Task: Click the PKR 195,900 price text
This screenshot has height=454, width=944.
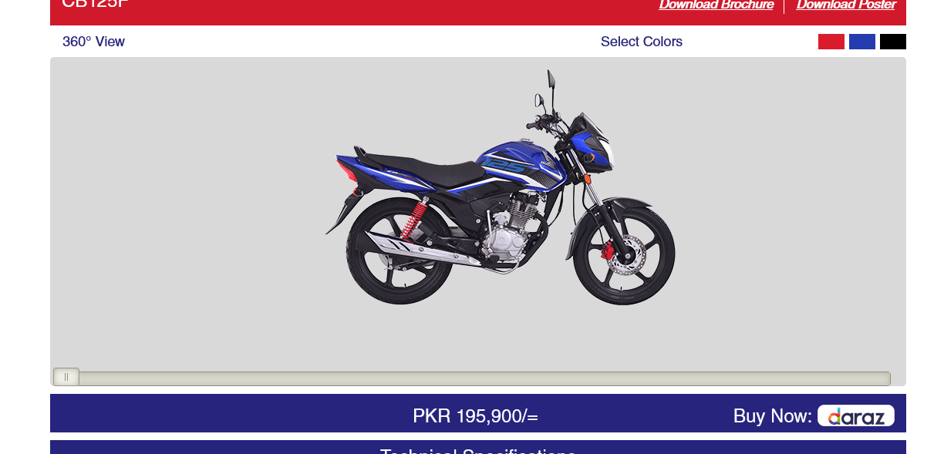Action: pos(475,416)
